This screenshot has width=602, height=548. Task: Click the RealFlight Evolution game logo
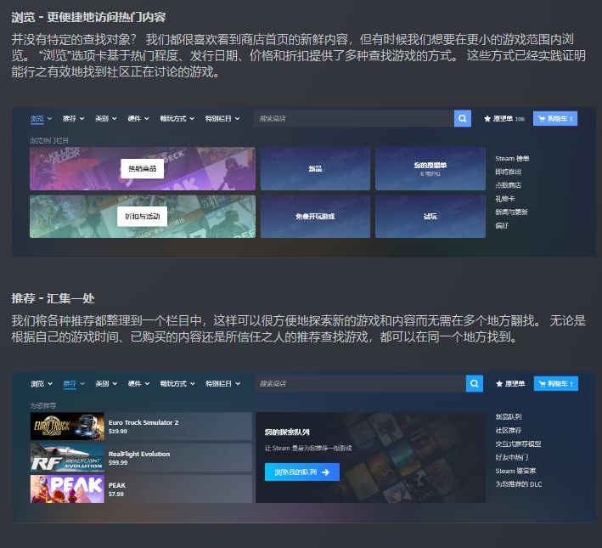[68, 458]
